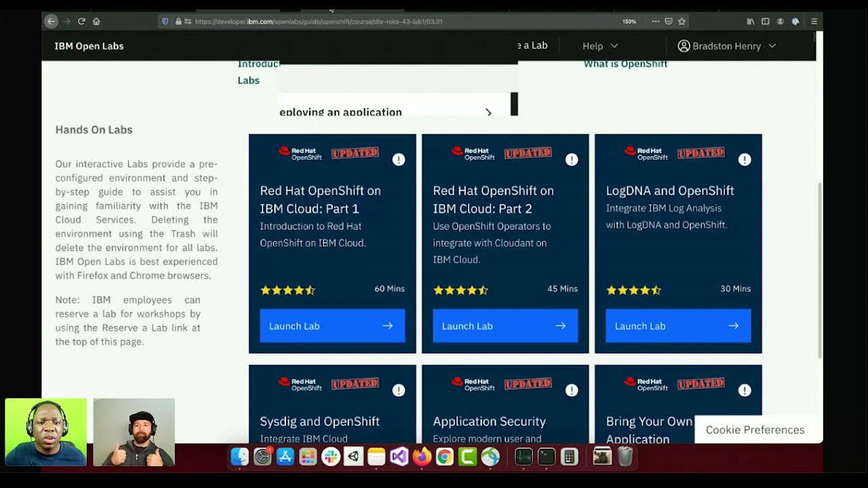This screenshot has width=868, height=488.
Task: Open page actions three-dot menu
Action: coord(655,22)
